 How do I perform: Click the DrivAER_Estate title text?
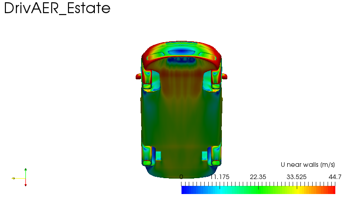point(57,9)
